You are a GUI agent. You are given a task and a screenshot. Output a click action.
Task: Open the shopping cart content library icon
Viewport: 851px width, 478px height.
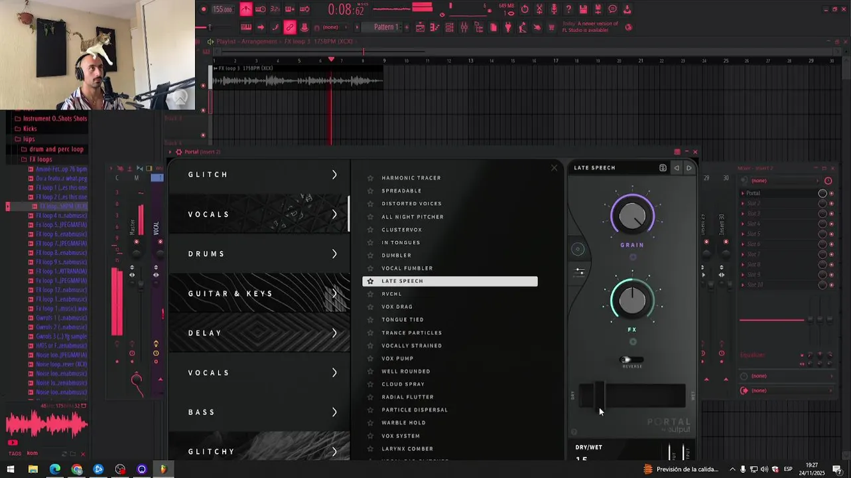(551, 27)
